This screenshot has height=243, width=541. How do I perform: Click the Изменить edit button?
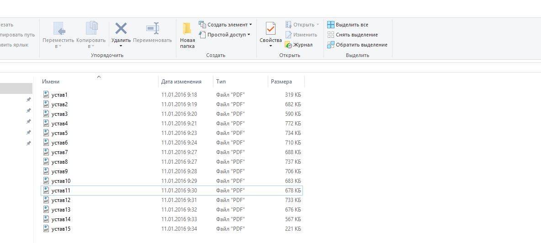point(305,35)
